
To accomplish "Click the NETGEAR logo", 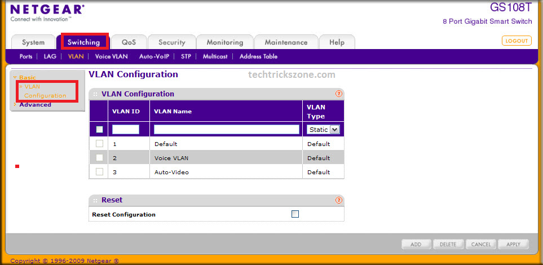I will tap(47, 10).
